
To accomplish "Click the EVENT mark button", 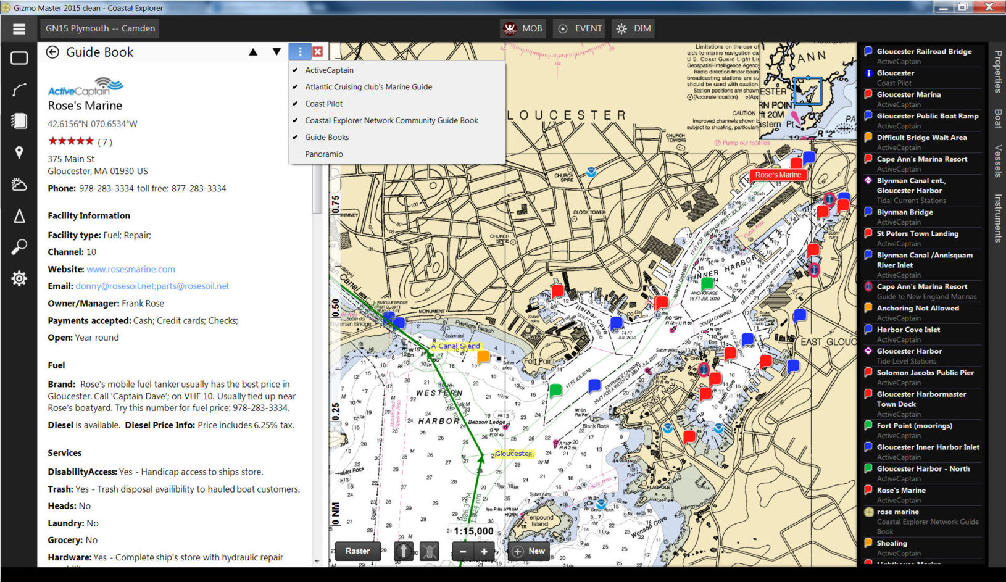I will (580, 28).
